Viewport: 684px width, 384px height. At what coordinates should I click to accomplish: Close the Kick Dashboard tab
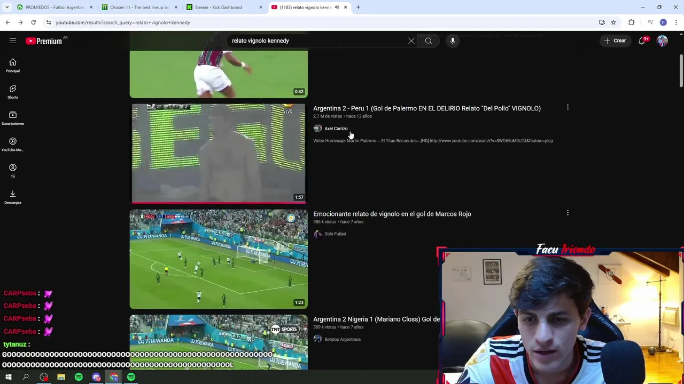261,7
